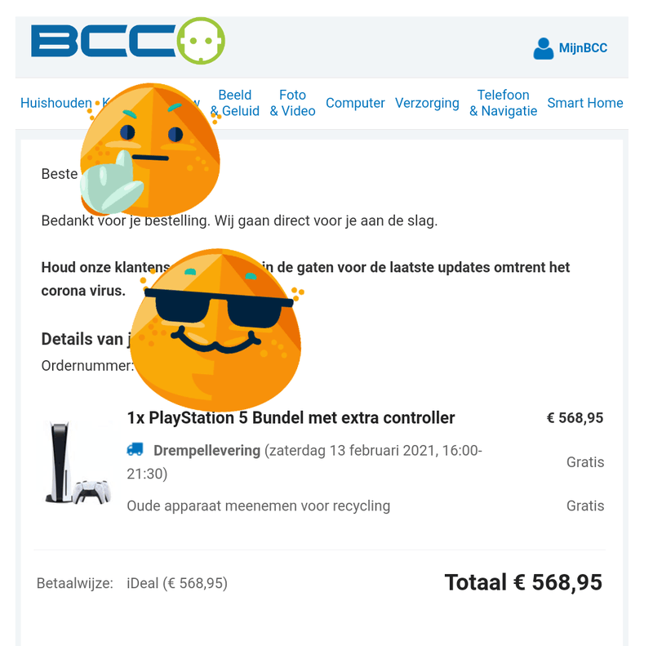This screenshot has height=646, width=653.
Task: Select the Smart Home category
Action: pyautogui.click(x=584, y=103)
